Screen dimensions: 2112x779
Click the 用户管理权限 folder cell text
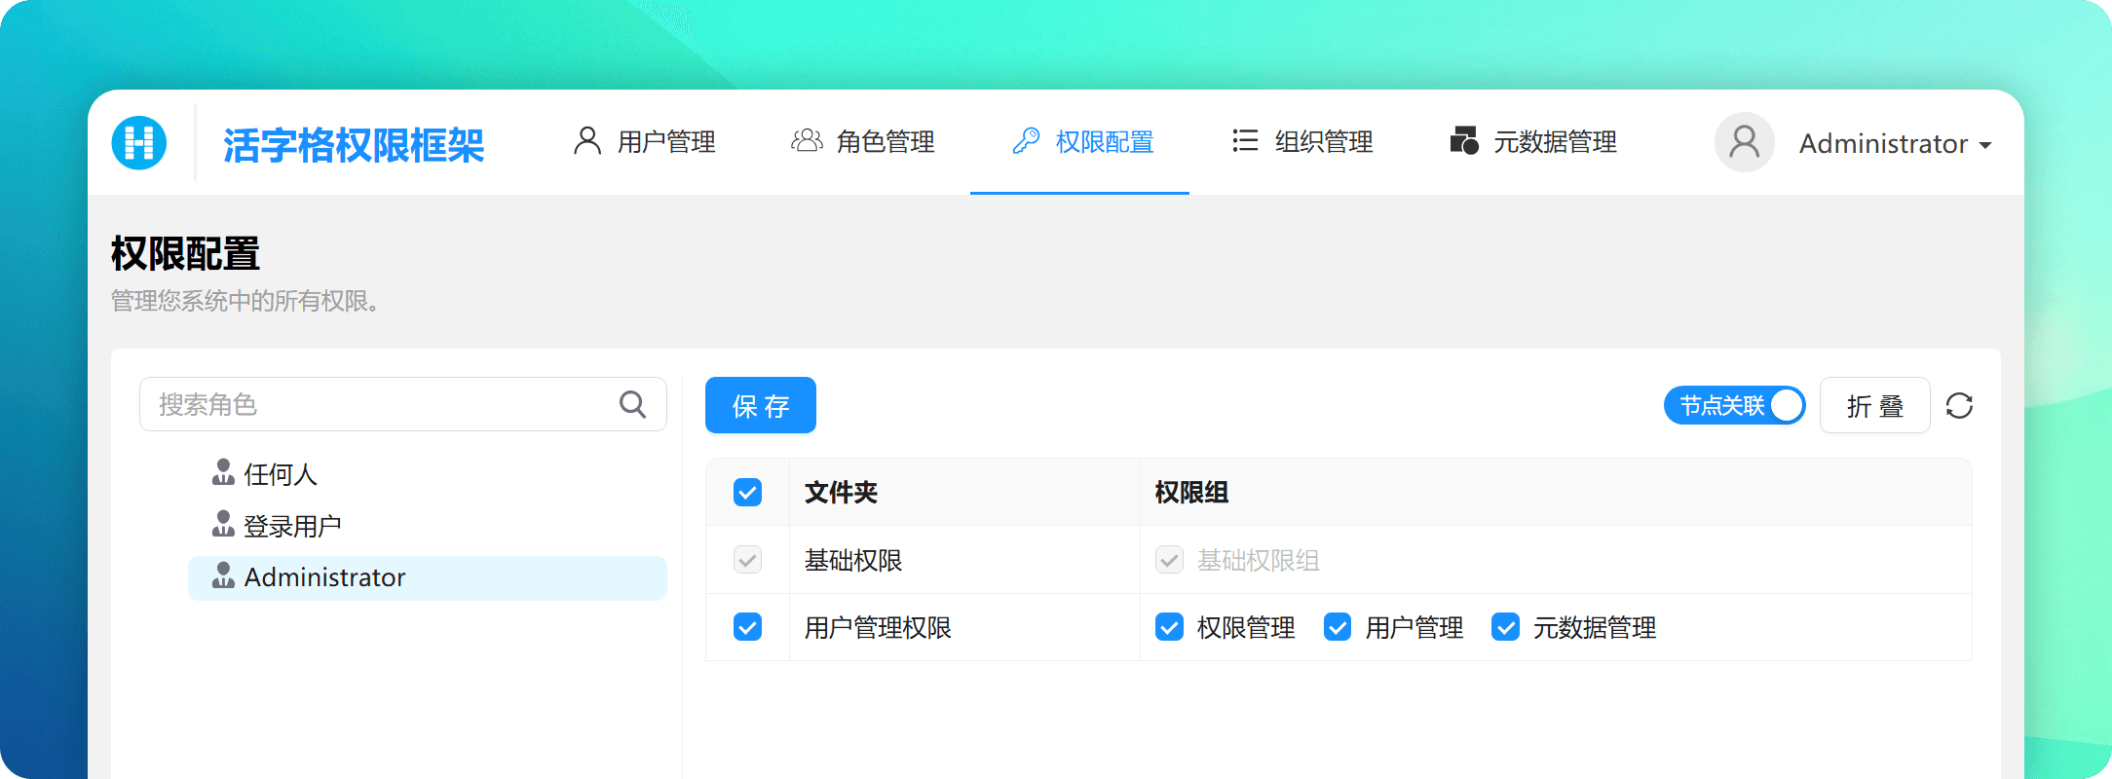(x=878, y=628)
